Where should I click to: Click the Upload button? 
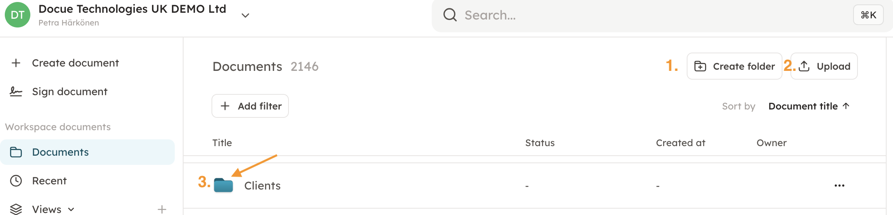click(x=824, y=66)
